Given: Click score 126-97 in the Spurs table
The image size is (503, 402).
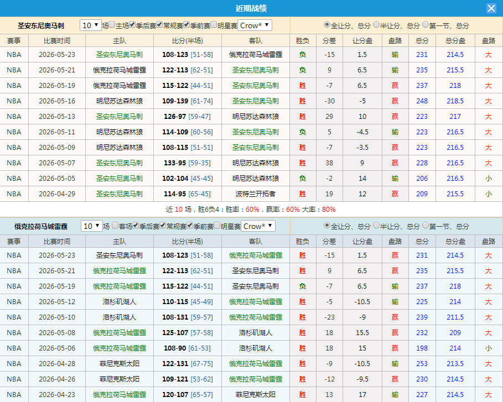Looking at the screenshot, I should [x=175, y=116].
